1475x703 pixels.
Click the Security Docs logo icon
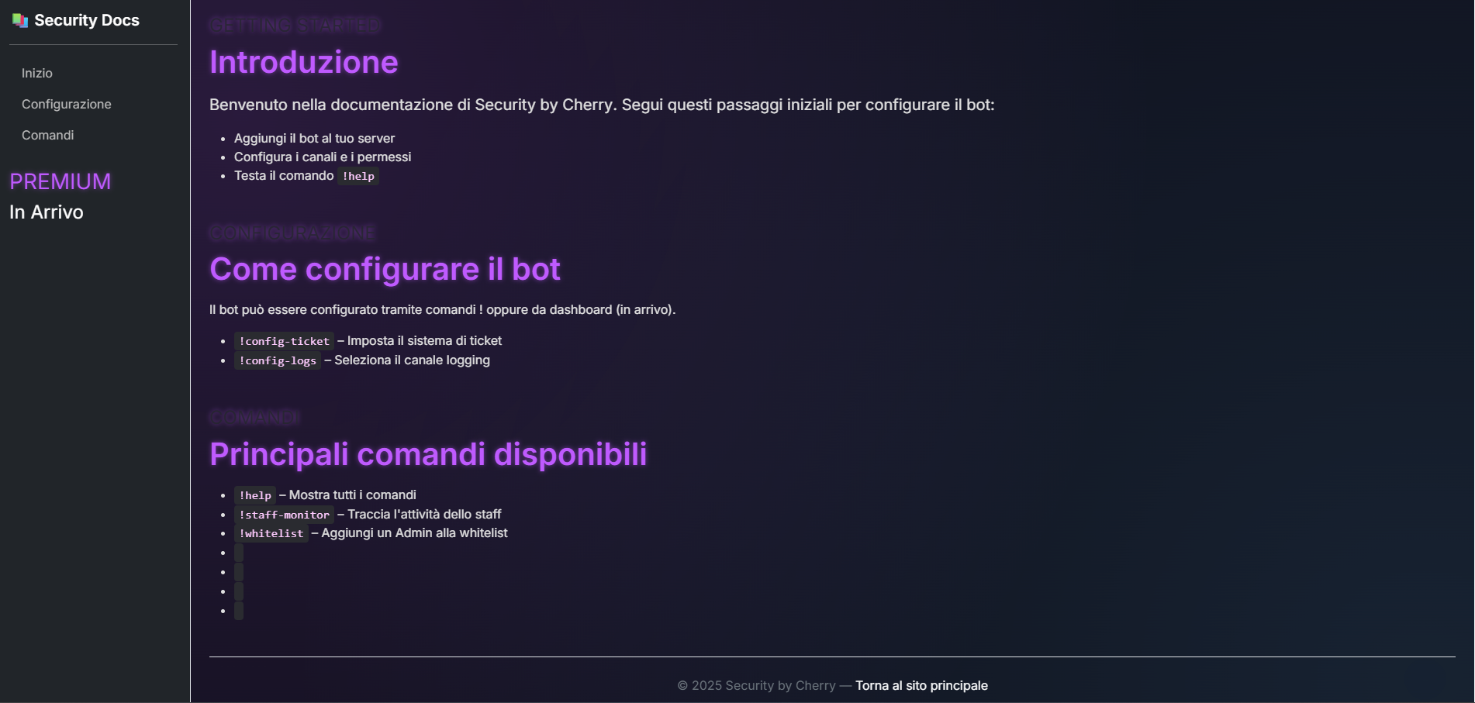tap(20, 21)
